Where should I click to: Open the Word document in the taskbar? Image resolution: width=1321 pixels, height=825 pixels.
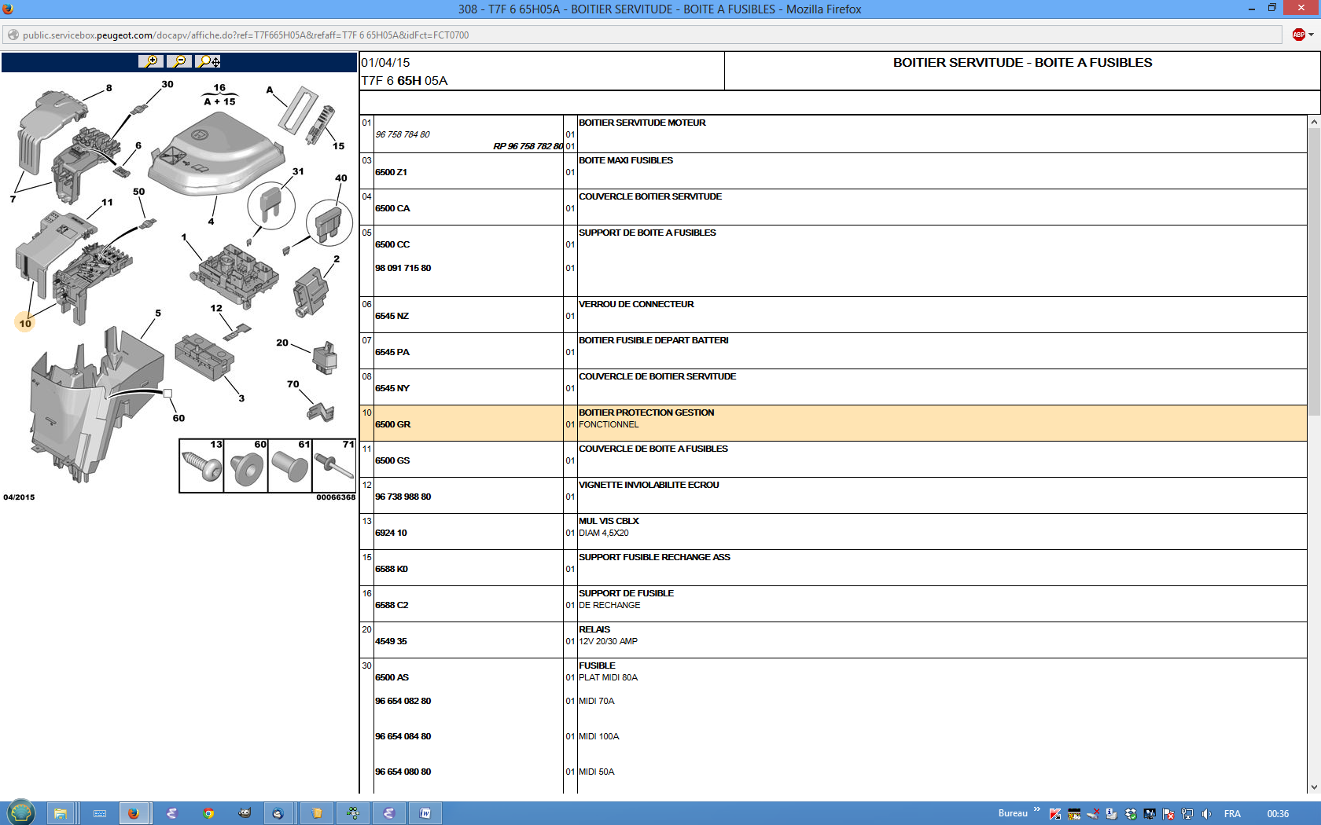coord(425,813)
